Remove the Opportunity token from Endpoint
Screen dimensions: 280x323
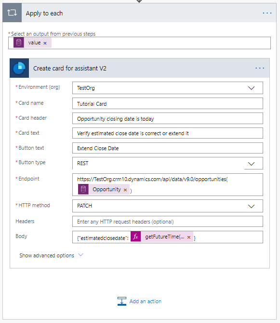125,190
